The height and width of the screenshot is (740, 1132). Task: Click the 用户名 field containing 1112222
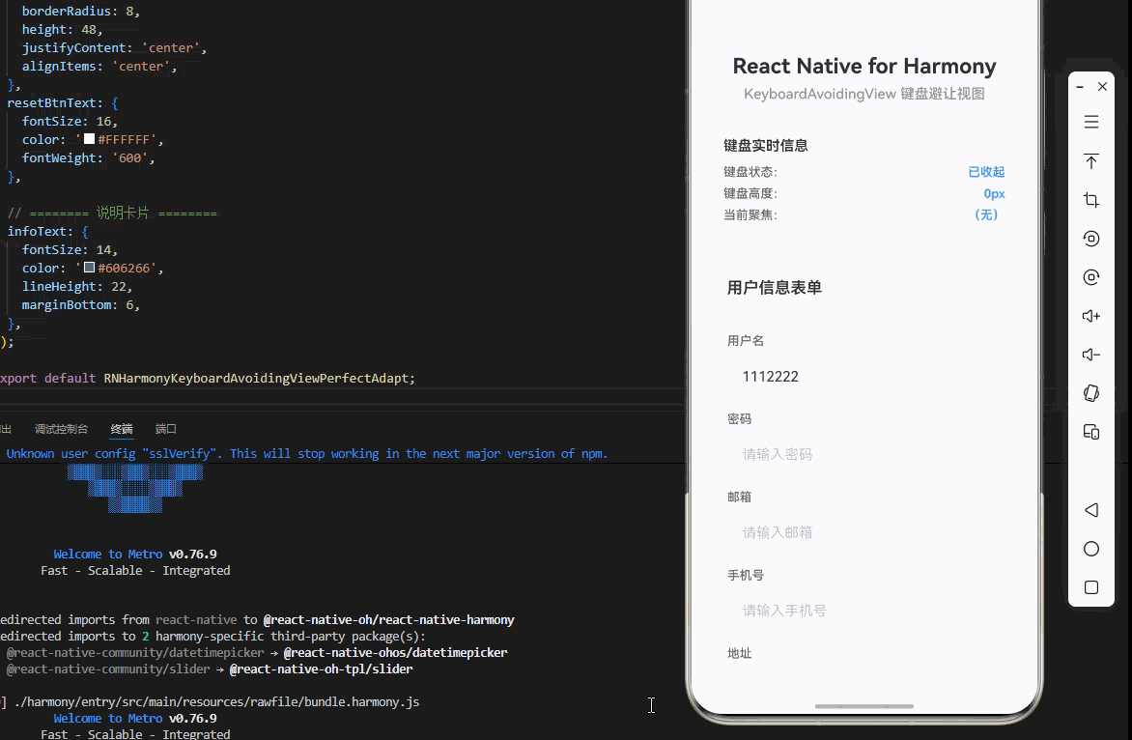tap(864, 376)
